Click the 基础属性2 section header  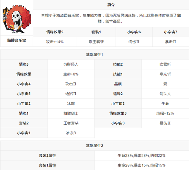click(x=94, y=146)
